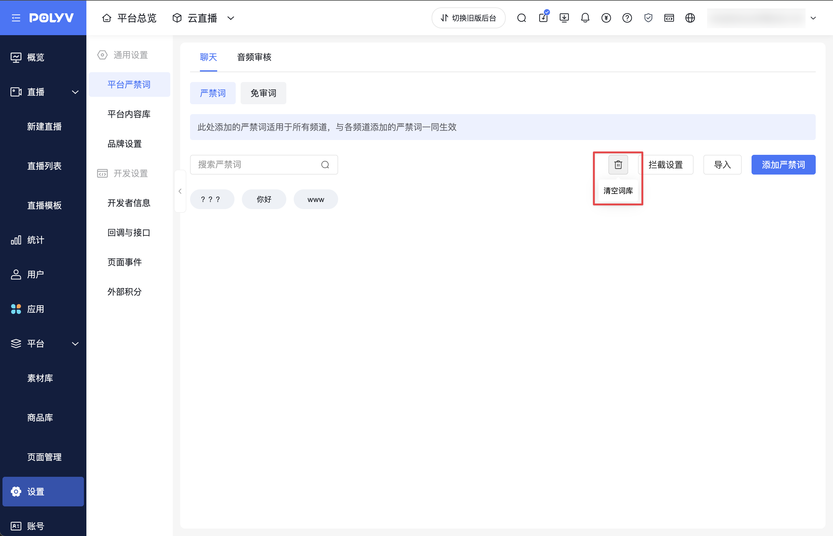The width and height of the screenshot is (833, 536).
Task: Open the security shield icon
Action: [x=648, y=18]
